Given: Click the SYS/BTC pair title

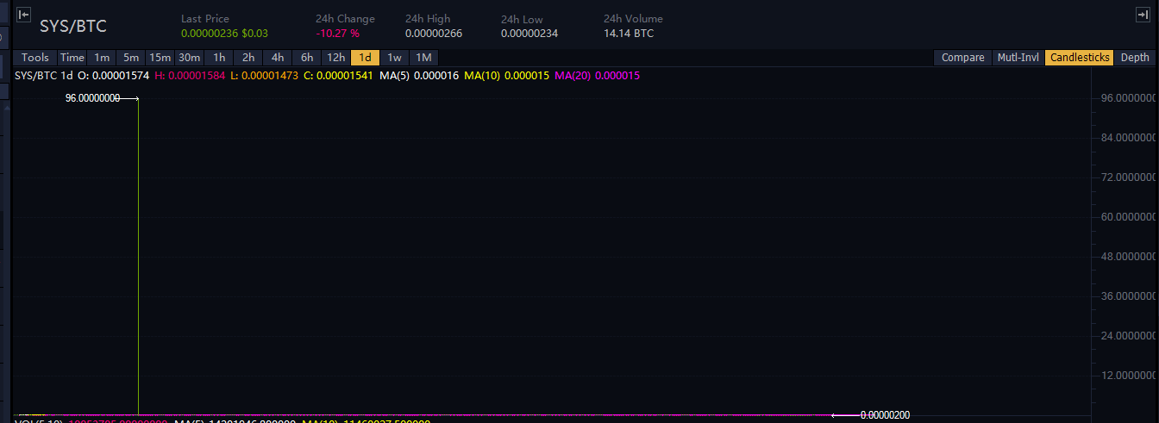Looking at the screenshot, I should (73, 26).
